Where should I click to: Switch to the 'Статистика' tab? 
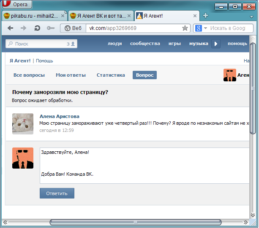(x=111, y=75)
